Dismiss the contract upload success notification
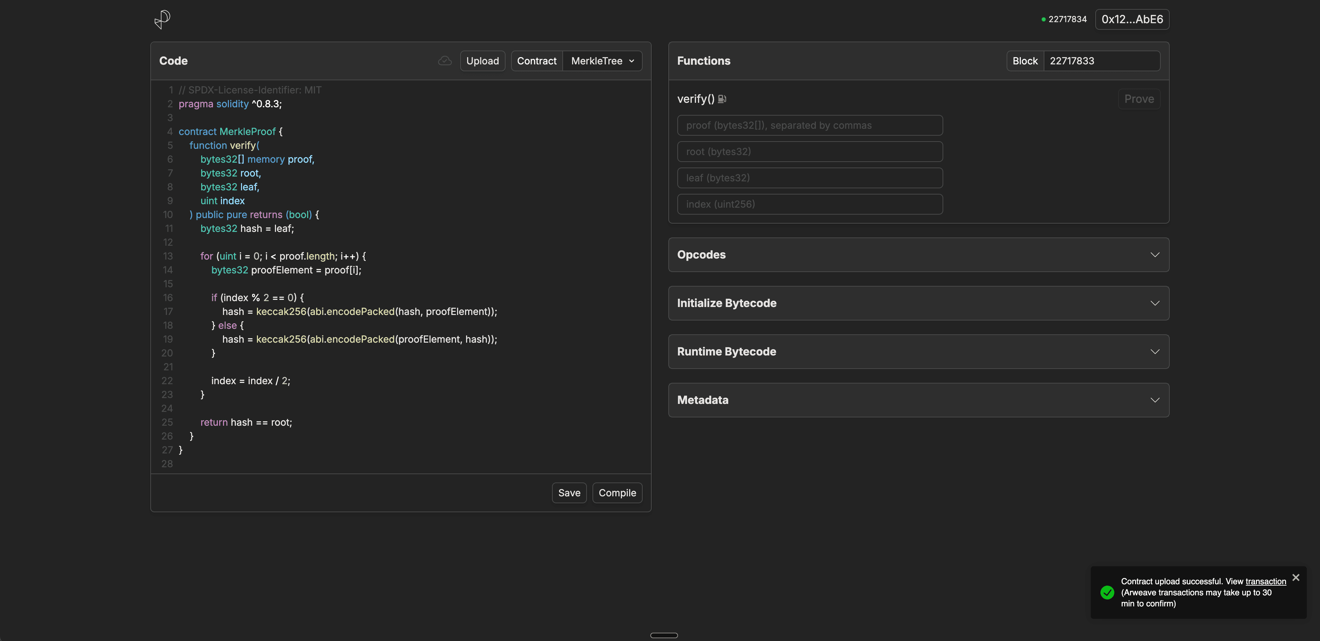The width and height of the screenshot is (1320, 641). (x=1296, y=577)
